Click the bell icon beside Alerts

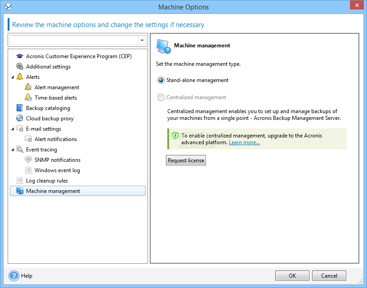tap(20, 77)
